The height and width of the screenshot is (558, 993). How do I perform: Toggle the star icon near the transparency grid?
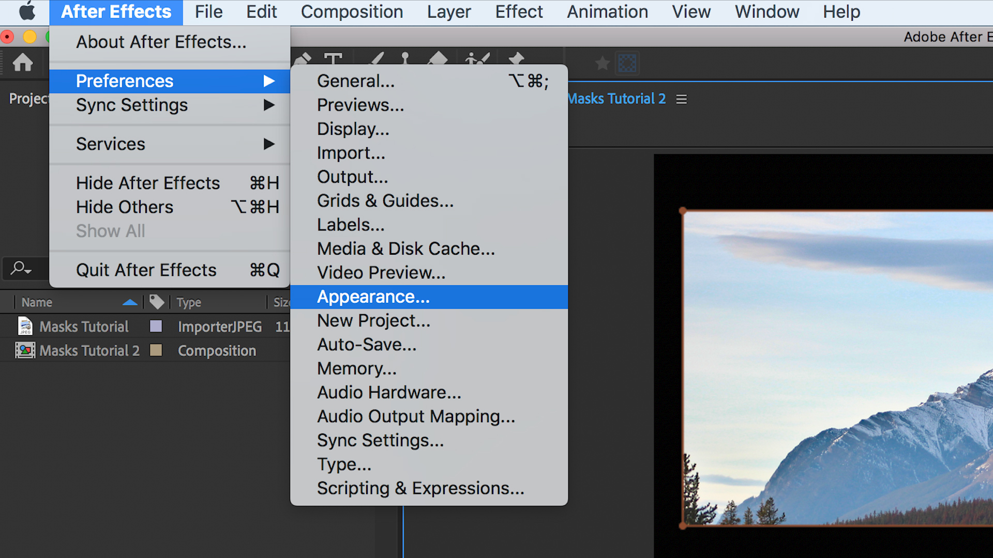click(601, 63)
